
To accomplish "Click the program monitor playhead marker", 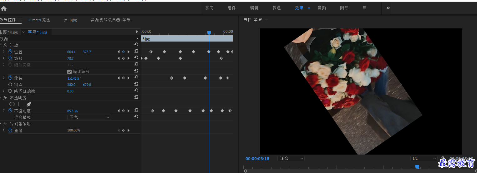I will coord(417,167).
